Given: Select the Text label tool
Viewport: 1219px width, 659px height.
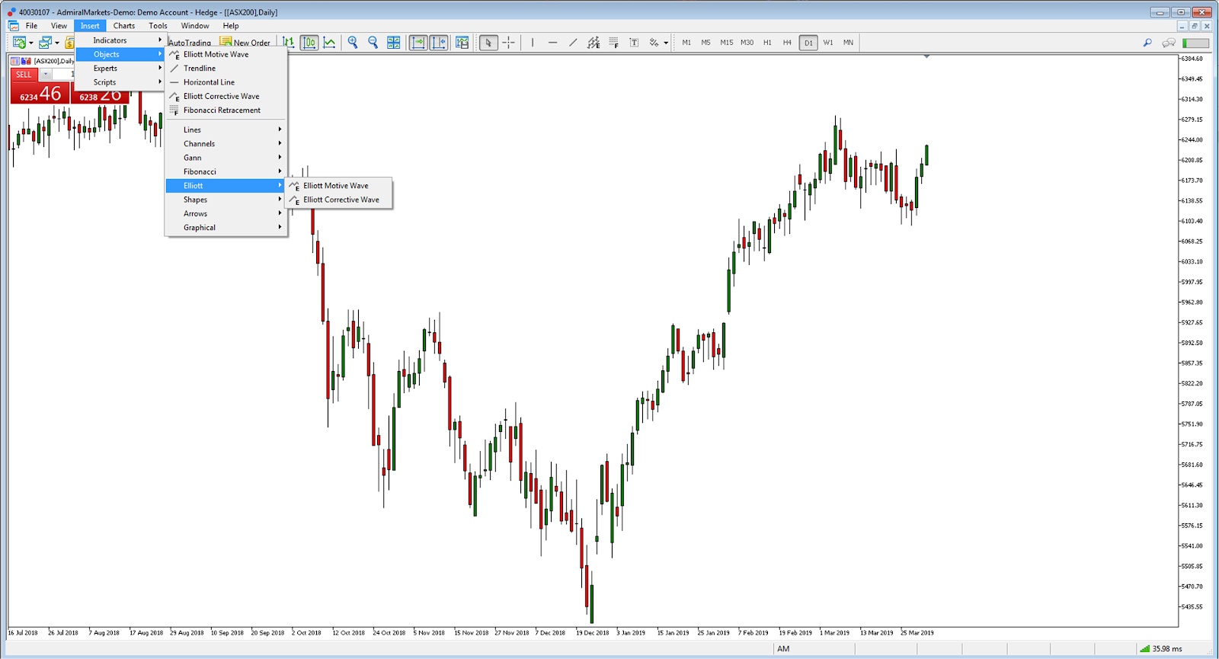Looking at the screenshot, I should [x=634, y=43].
